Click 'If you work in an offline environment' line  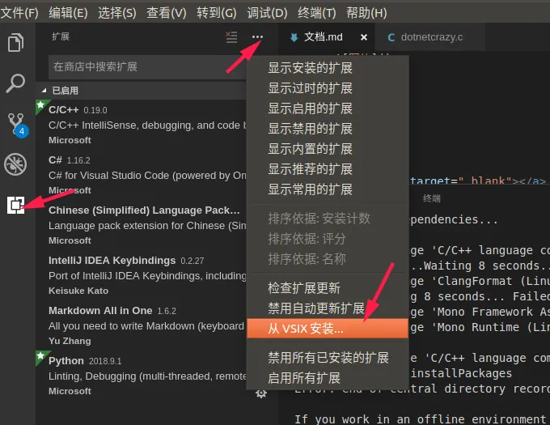421,419
